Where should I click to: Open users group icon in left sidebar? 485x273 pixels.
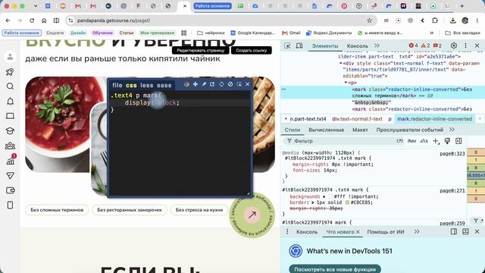click(10, 146)
